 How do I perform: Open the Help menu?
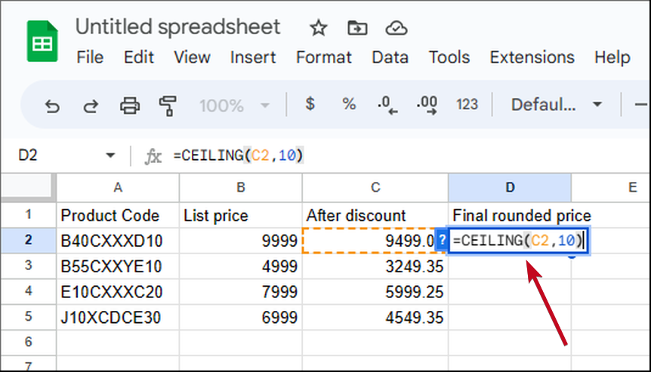[612, 57]
